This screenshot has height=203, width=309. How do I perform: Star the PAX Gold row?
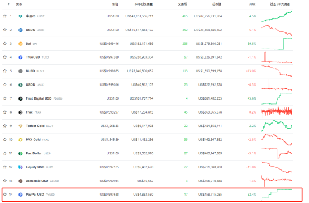click(x=5, y=139)
